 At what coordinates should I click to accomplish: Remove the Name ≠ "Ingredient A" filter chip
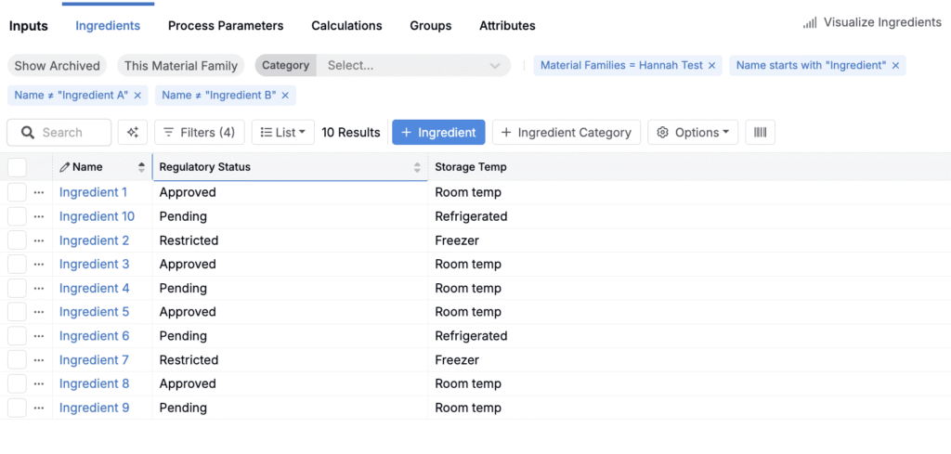click(137, 96)
